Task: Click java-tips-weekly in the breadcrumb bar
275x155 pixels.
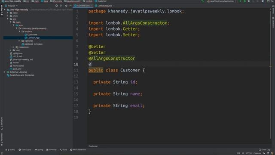Action: pyautogui.click(x=11, y=1)
